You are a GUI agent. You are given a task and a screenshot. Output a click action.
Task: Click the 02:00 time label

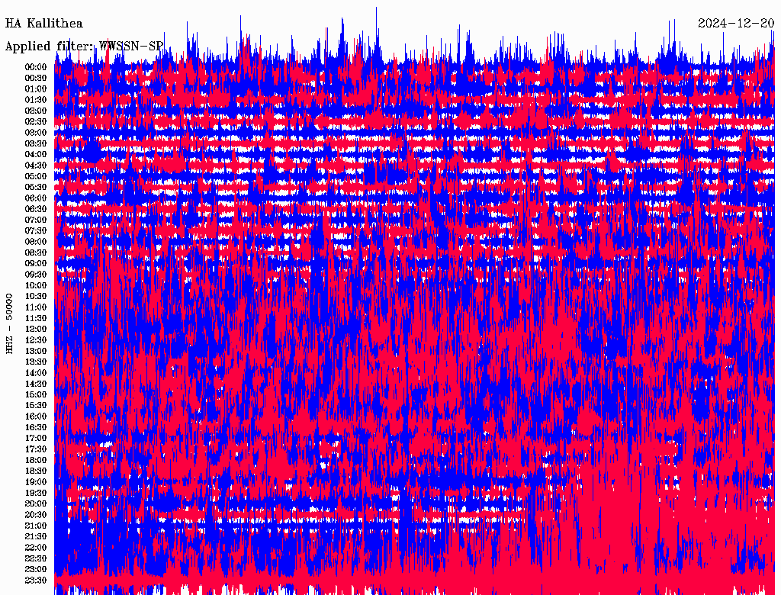pos(36,111)
